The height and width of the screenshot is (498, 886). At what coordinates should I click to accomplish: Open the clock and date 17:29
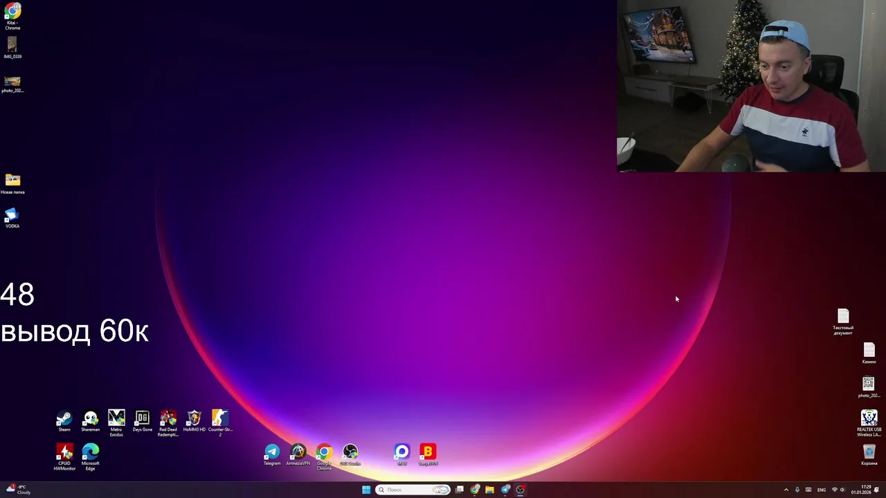861,490
